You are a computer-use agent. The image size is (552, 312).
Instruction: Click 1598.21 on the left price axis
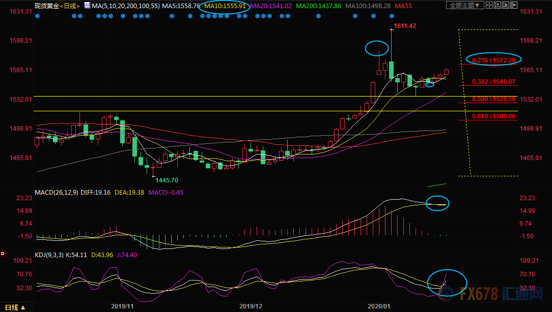pos(21,41)
